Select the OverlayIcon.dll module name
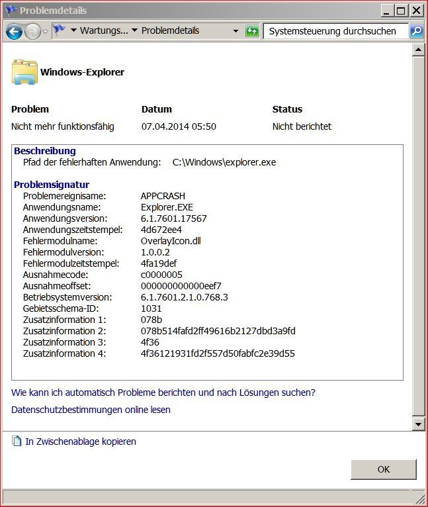428x507 pixels. coord(171,241)
